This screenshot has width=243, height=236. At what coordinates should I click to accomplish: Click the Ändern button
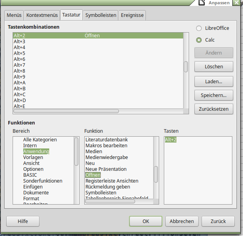(x=214, y=53)
